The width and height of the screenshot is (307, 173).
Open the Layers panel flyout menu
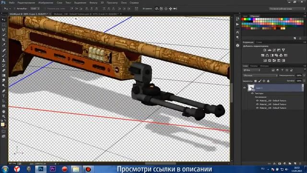pos(305,66)
